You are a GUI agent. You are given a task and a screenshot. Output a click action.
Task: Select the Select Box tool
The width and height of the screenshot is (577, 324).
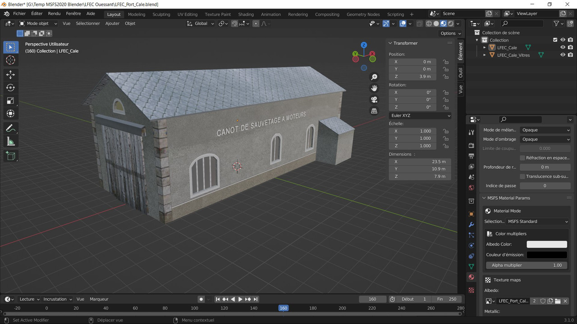click(x=11, y=47)
